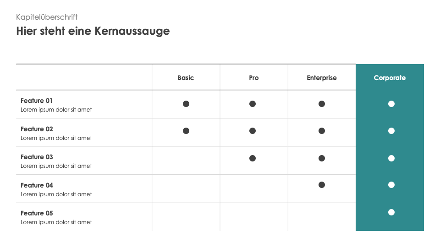This screenshot has width=440, height=247.
Task: Select the Pro column header
Action: point(254,78)
